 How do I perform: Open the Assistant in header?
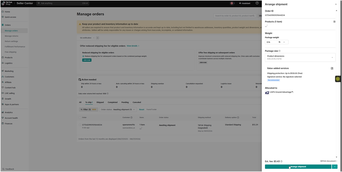point(245,3)
